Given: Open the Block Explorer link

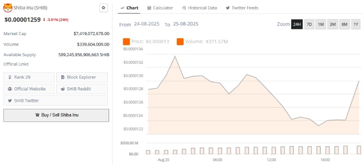Looking at the screenshot, I should (x=82, y=77).
